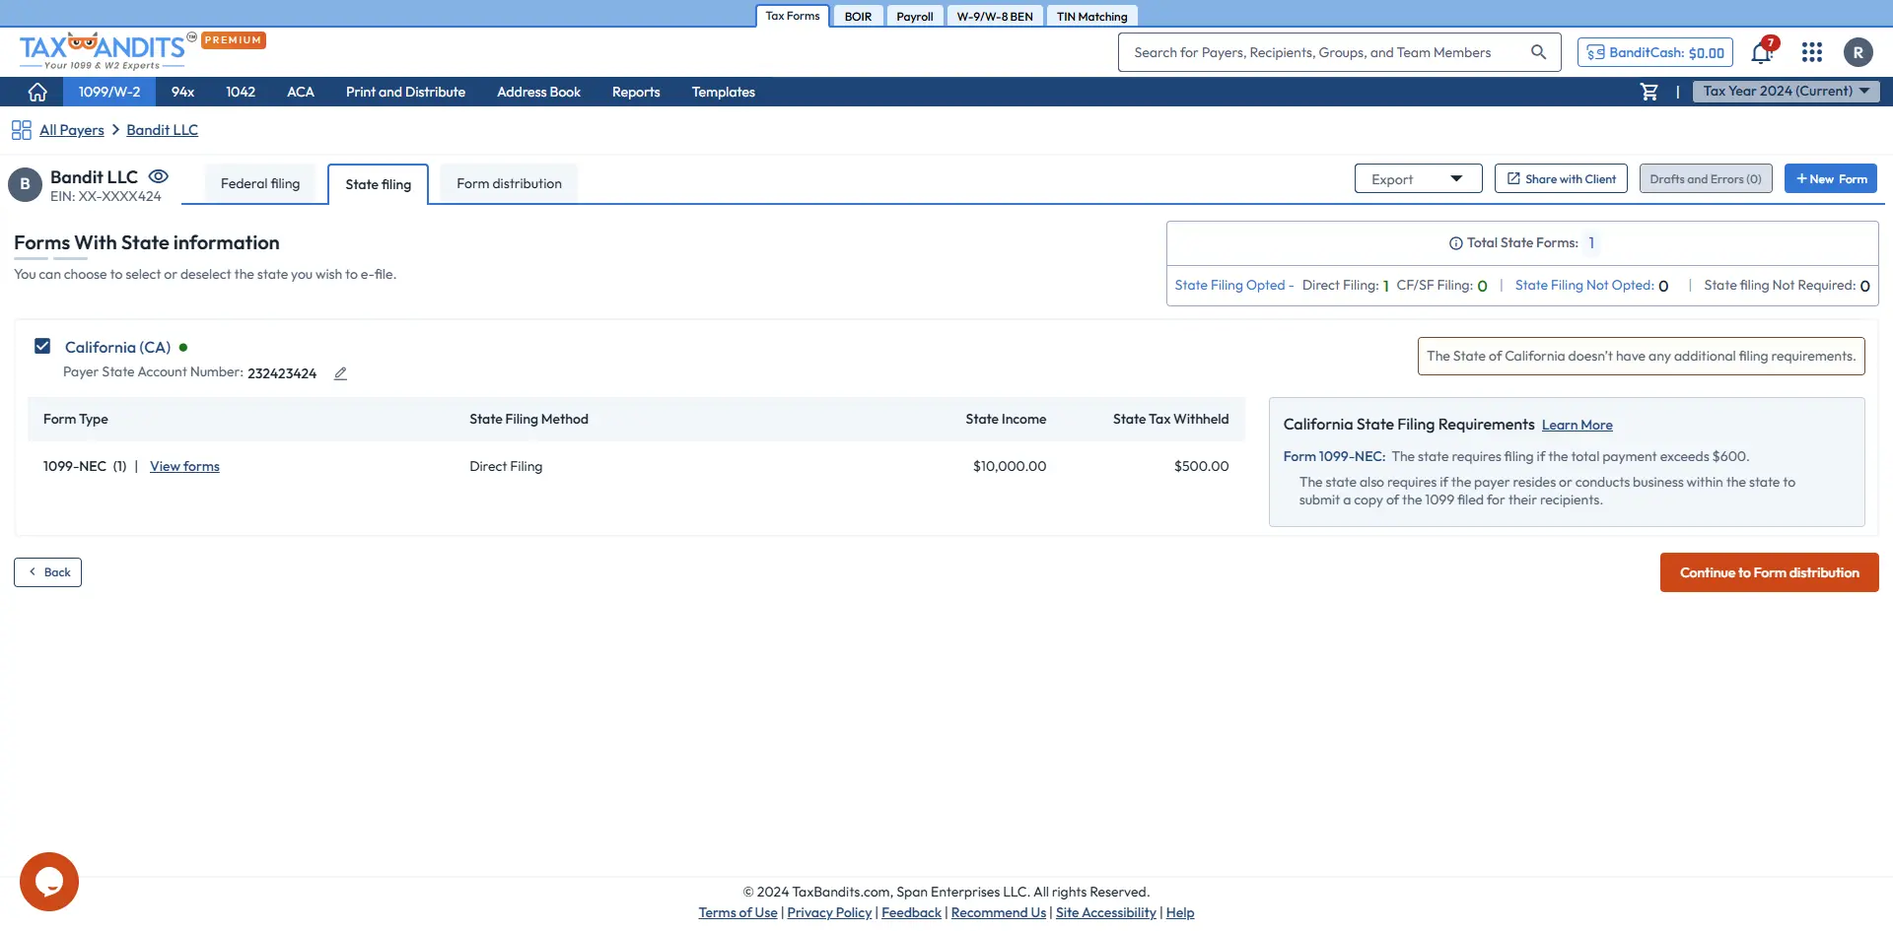
Task: Switch to the Form distribution tab
Action: 510,184
